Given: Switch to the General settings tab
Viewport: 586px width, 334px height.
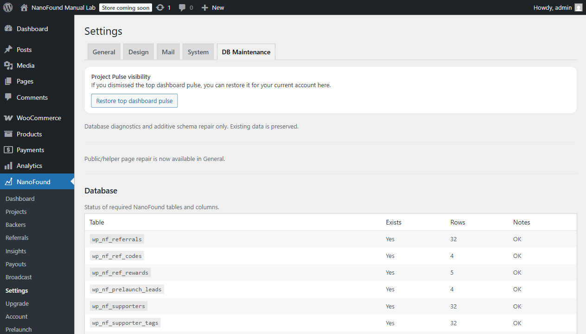Looking at the screenshot, I should click(x=104, y=52).
